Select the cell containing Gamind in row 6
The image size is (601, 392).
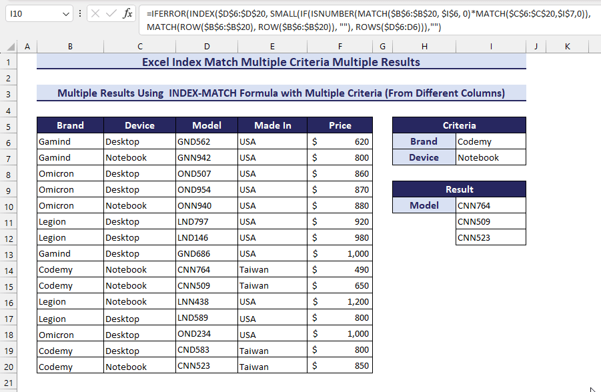[x=70, y=141]
